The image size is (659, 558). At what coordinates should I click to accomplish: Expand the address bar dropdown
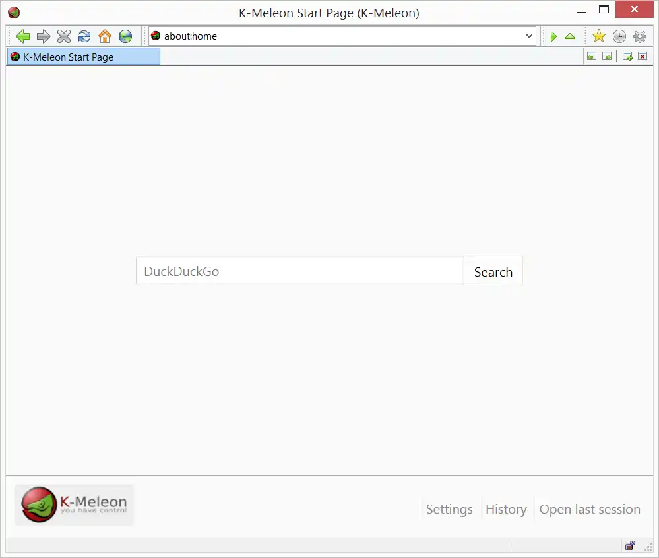(x=529, y=36)
